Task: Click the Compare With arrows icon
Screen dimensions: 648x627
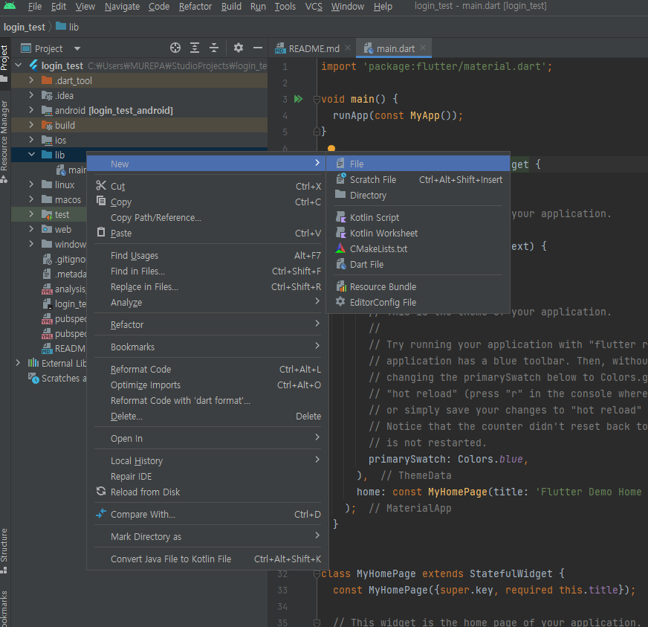Action: pos(101,514)
